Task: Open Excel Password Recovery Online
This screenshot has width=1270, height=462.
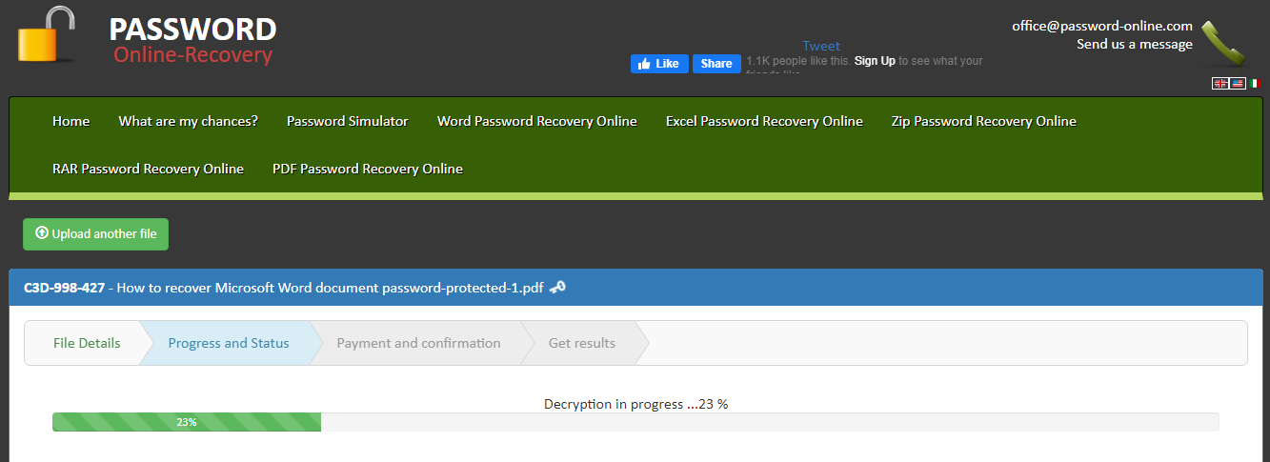Action: coord(764,121)
